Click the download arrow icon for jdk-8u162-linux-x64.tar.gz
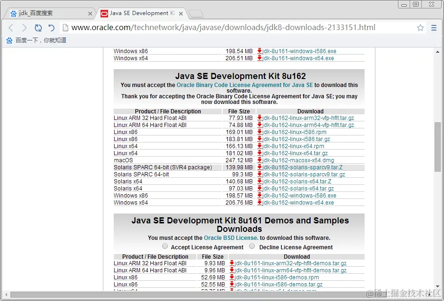The image size is (444, 301). click(x=259, y=153)
